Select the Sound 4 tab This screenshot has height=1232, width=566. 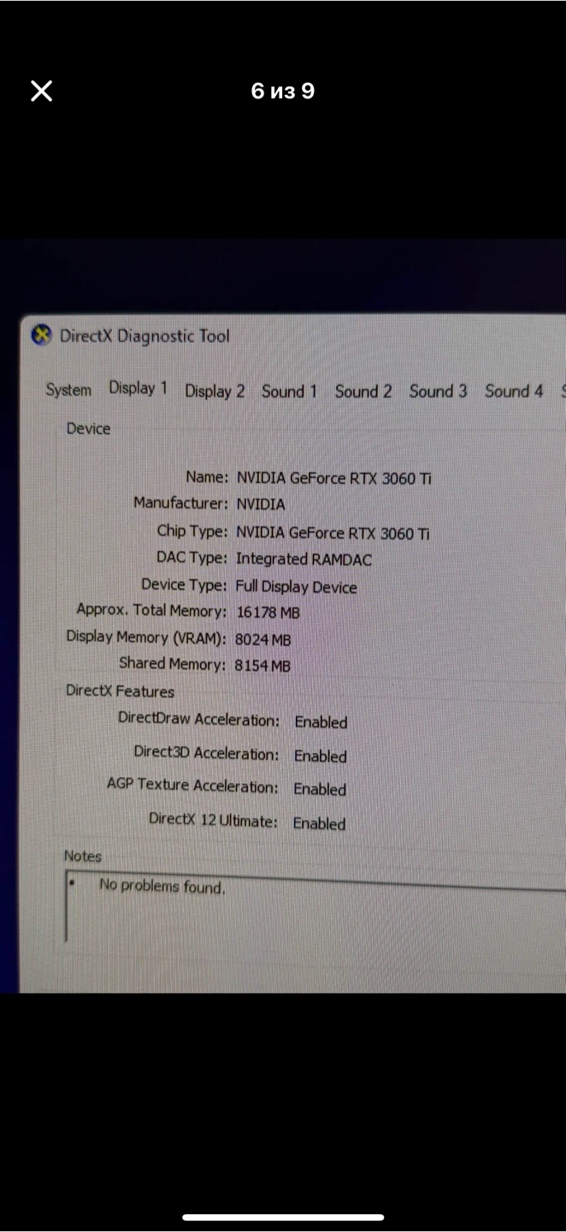513,392
